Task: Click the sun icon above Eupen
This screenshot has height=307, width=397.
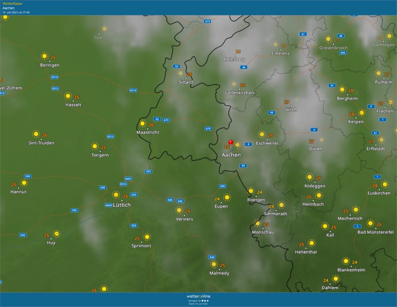Action: [x=227, y=197]
